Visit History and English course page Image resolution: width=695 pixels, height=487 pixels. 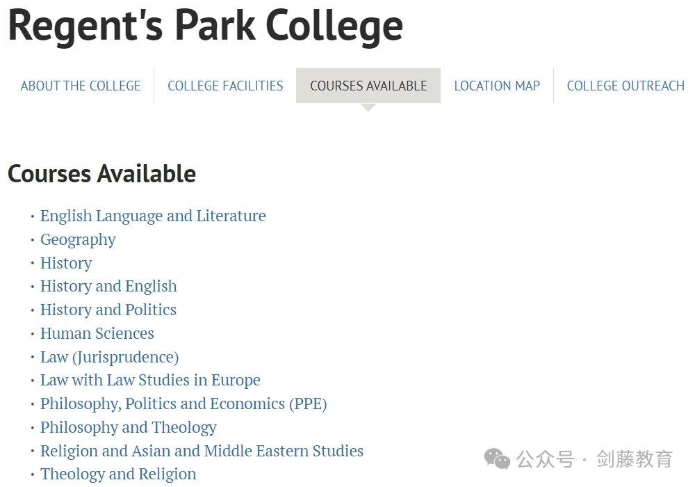click(108, 287)
